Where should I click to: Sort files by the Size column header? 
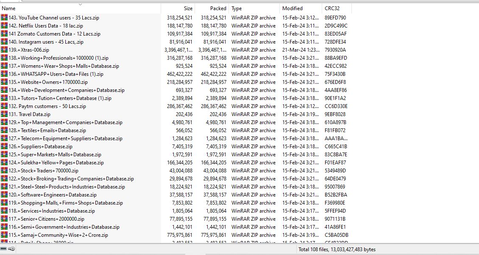pos(188,8)
